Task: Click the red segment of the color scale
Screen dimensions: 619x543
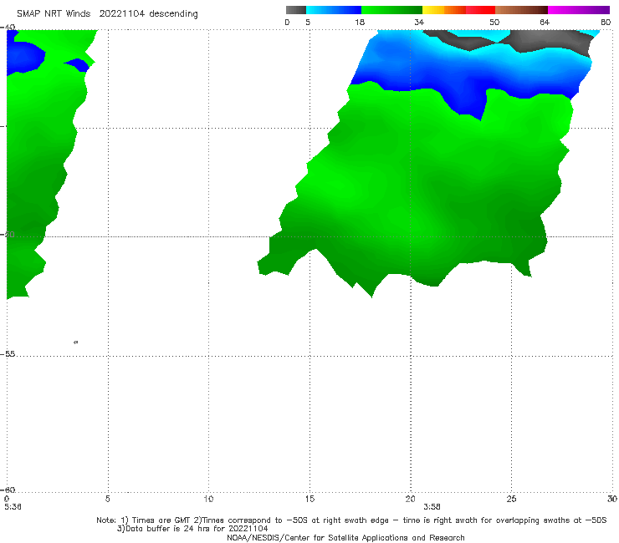Action: tap(480, 10)
